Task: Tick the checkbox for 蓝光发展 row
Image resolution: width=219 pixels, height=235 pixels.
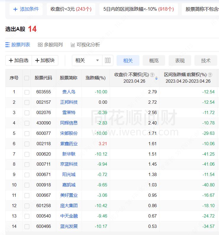Action: [x=27, y=226]
